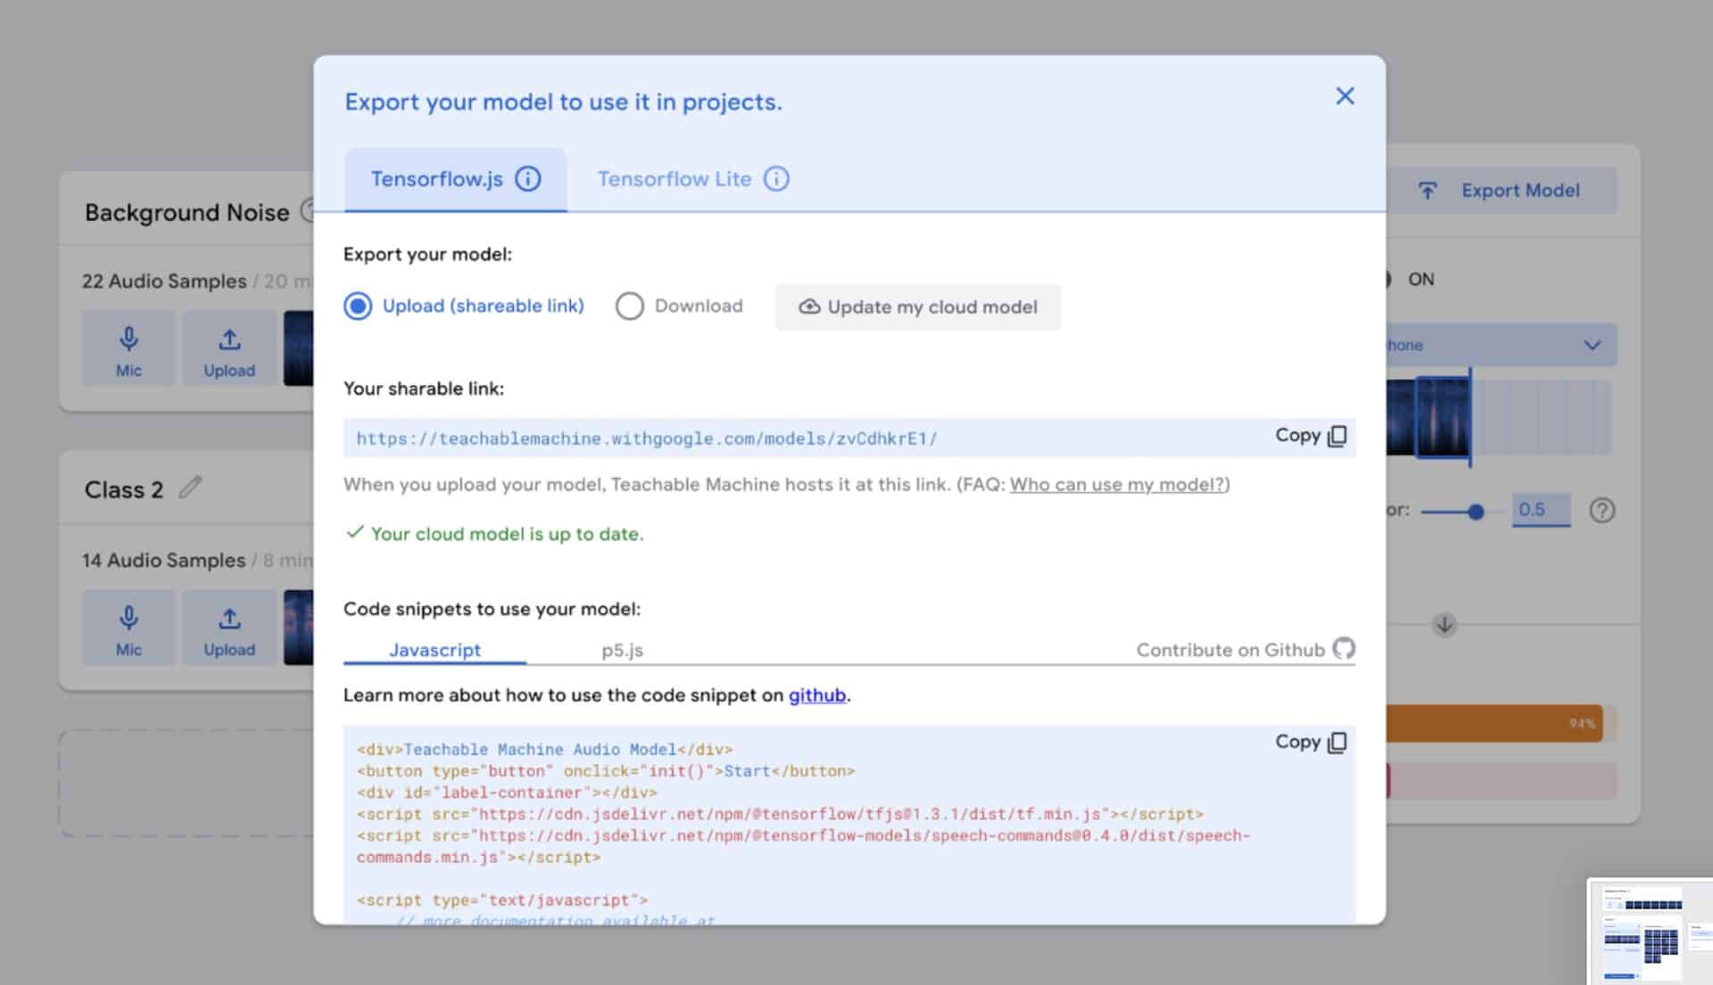Expand the download arrow below the preview
Image resolution: width=1713 pixels, height=985 pixels.
tap(1444, 624)
